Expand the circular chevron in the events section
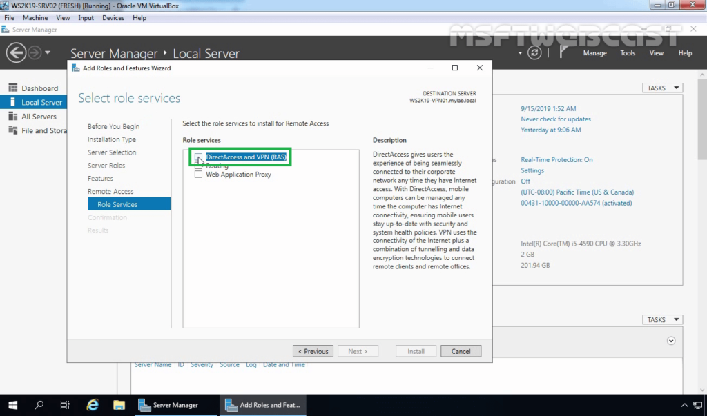This screenshot has height=416, width=707. pyautogui.click(x=671, y=341)
